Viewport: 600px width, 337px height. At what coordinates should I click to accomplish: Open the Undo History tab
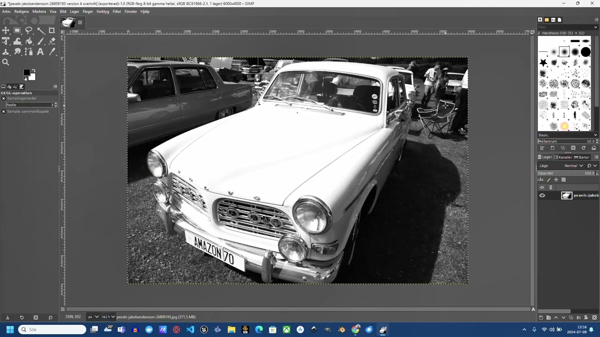coord(15,87)
